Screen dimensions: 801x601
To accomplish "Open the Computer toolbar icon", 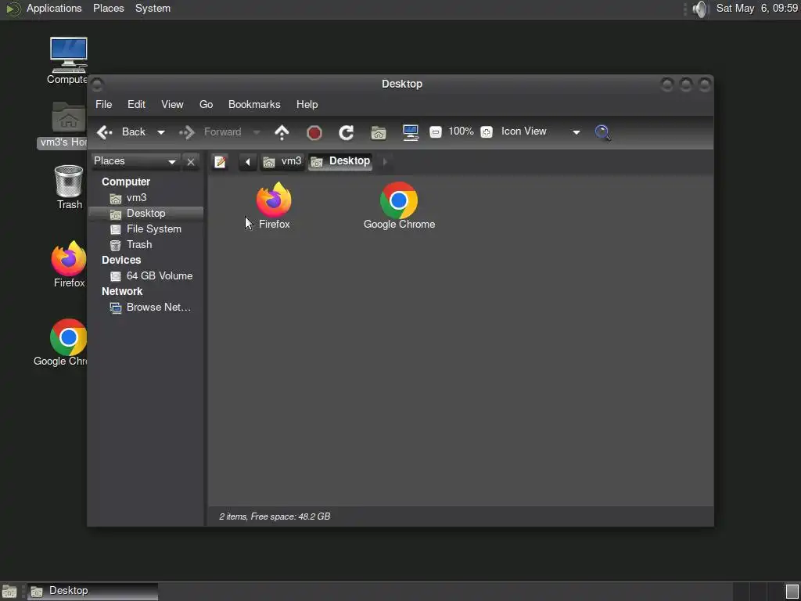I will coord(411,132).
